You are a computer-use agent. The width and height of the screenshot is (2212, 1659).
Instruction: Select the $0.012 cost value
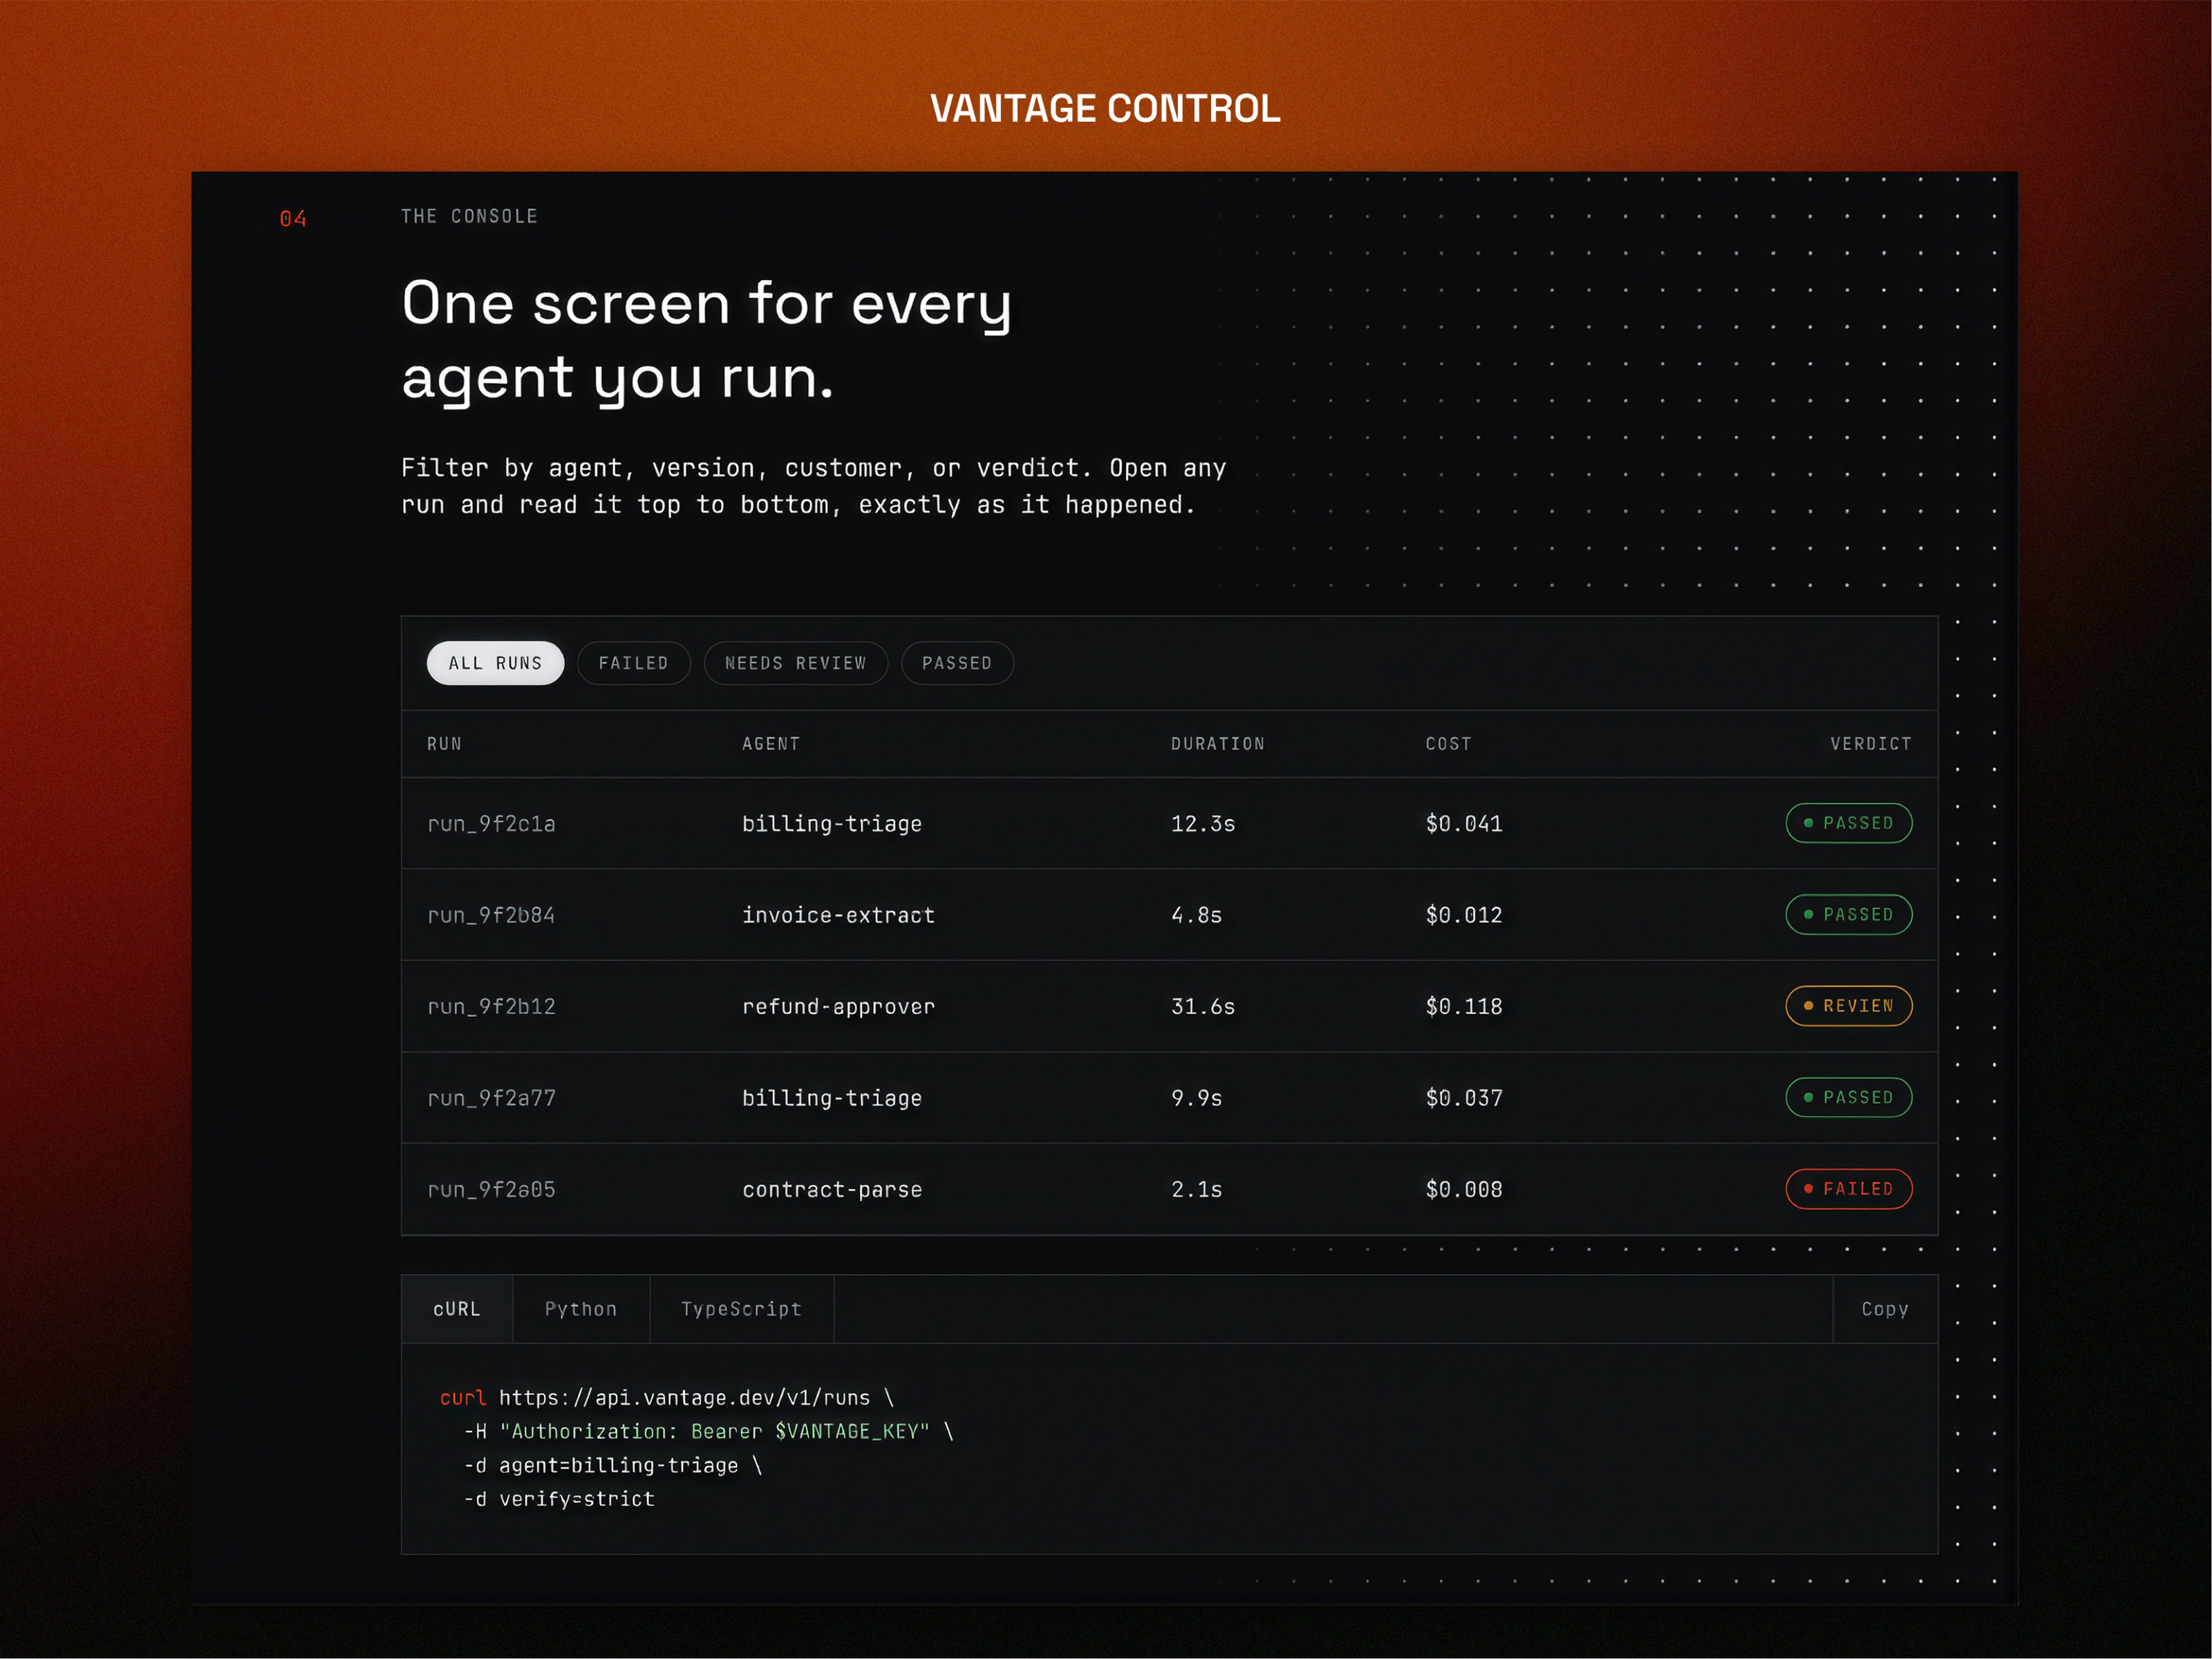point(1464,915)
